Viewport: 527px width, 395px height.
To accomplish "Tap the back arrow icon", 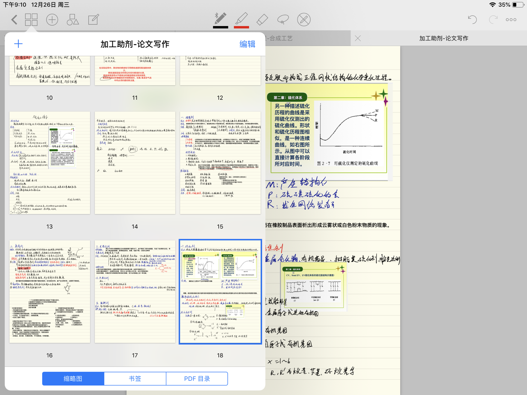I will point(14,20).
